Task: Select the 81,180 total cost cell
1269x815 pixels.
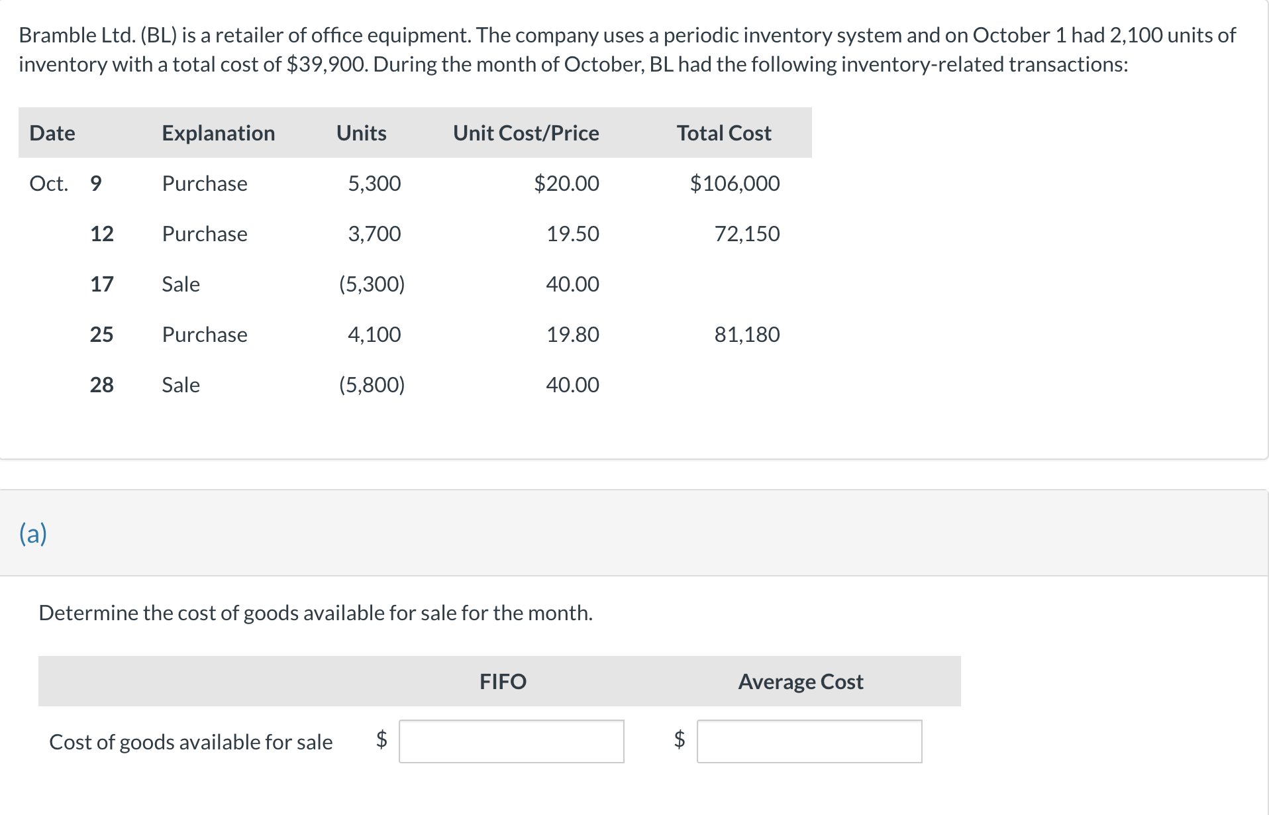Action: coord(746,335)
